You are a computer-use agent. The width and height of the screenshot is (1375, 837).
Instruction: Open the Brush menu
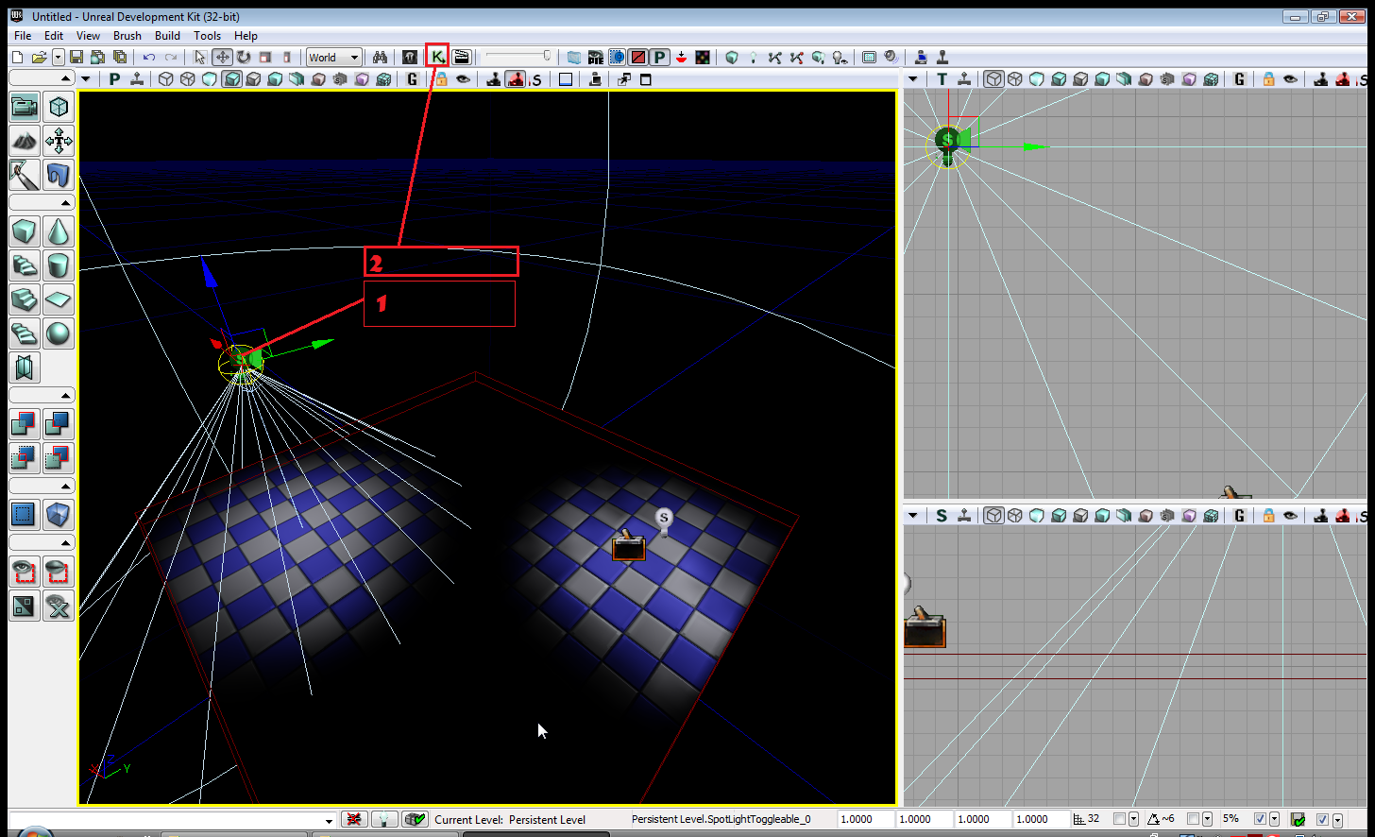click(127, 36)
